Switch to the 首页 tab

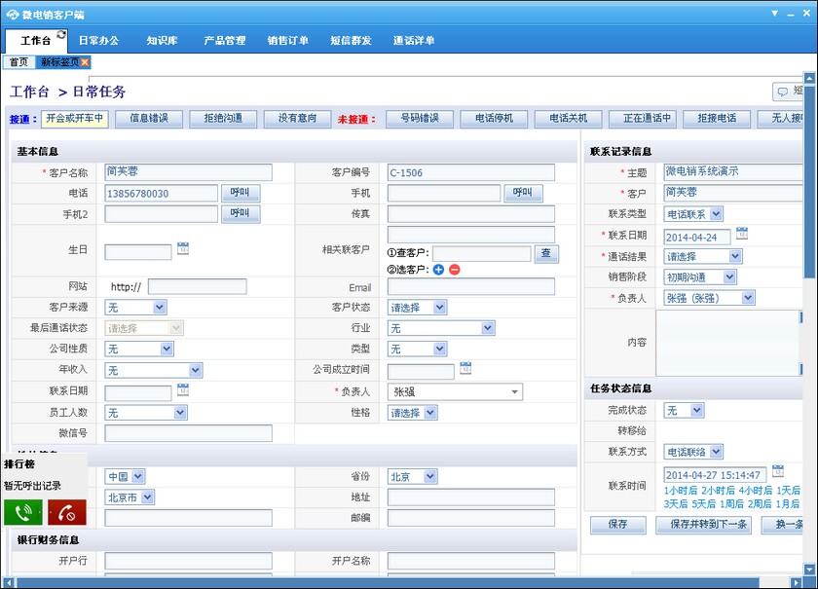19,62
